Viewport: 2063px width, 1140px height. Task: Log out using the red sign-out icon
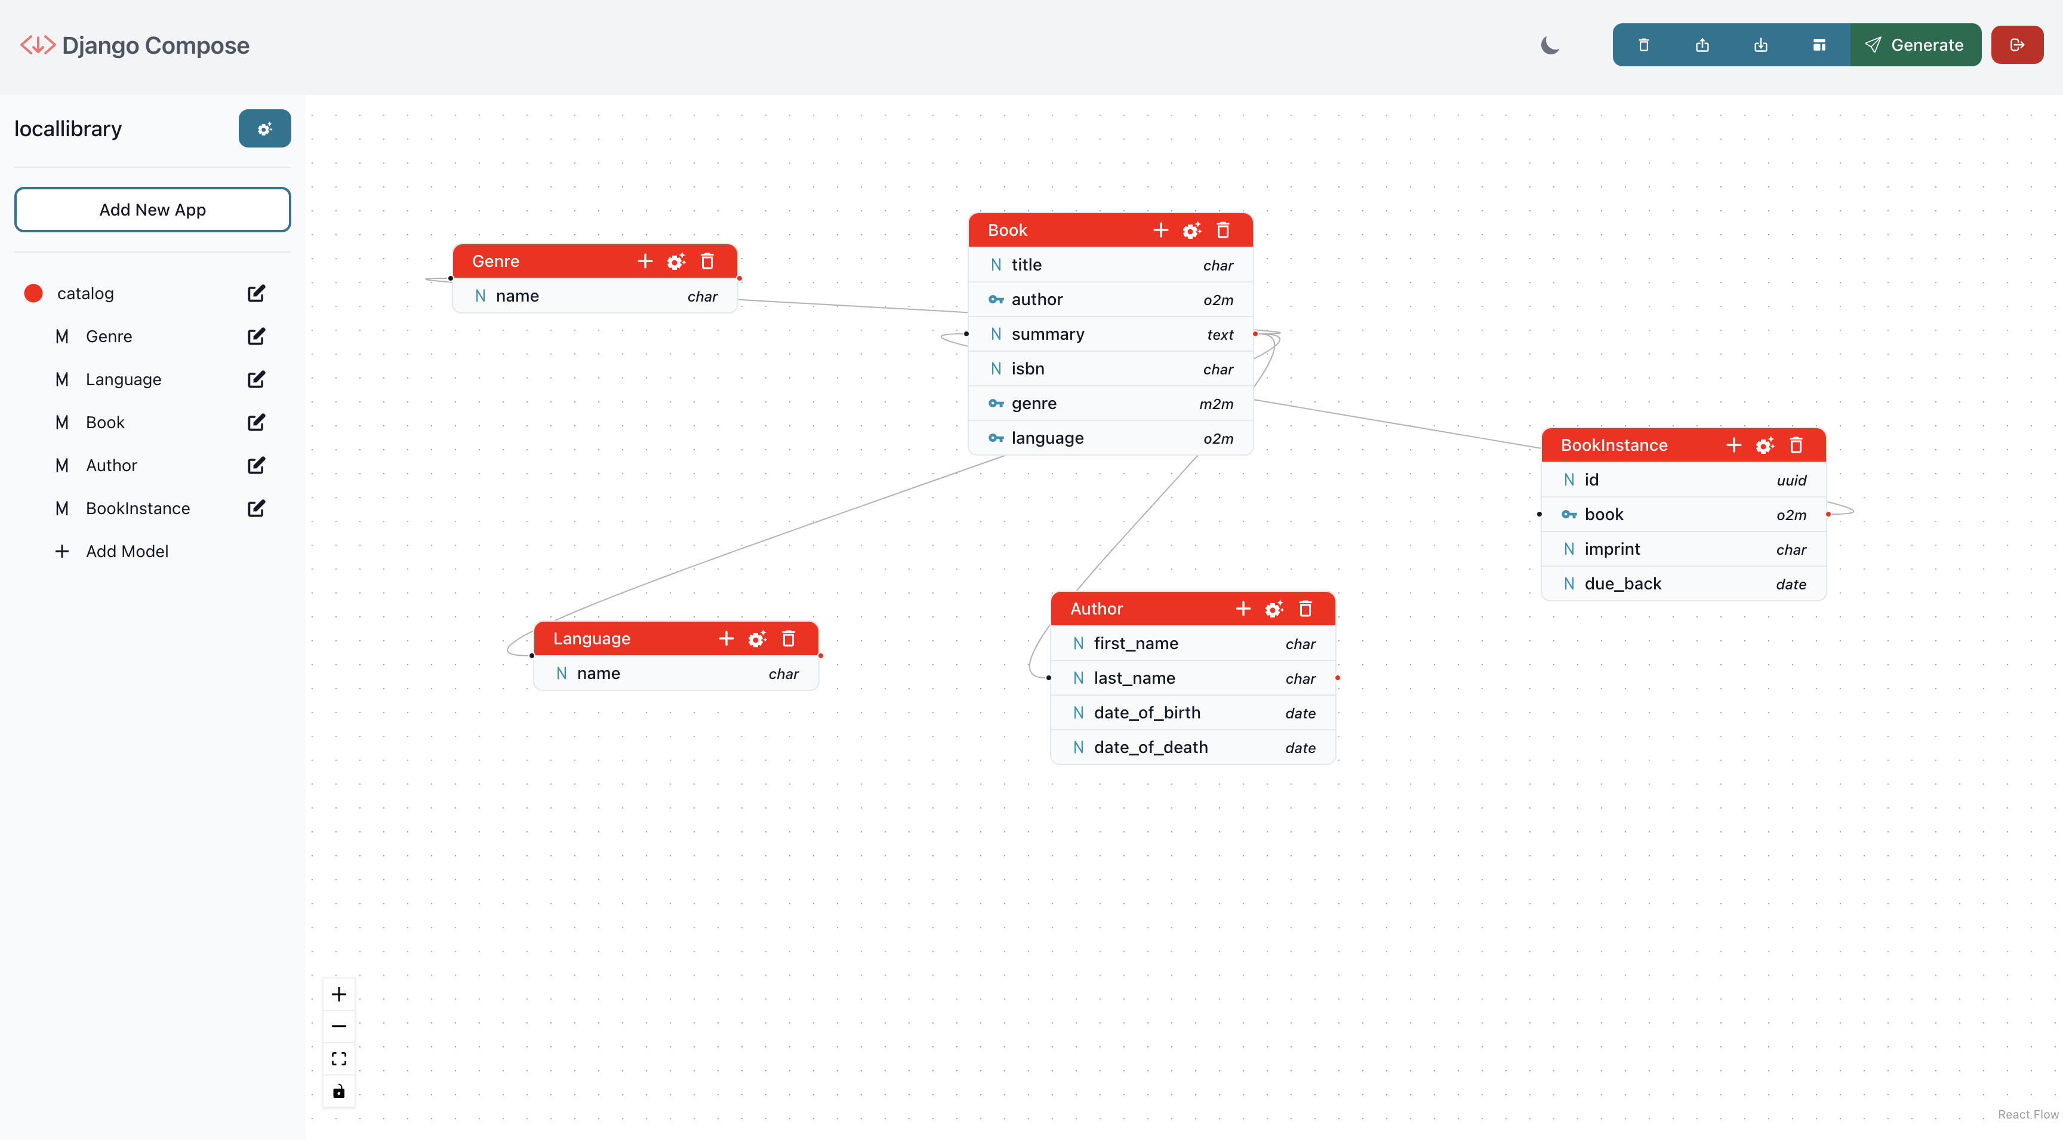[x=2016, y=44]
